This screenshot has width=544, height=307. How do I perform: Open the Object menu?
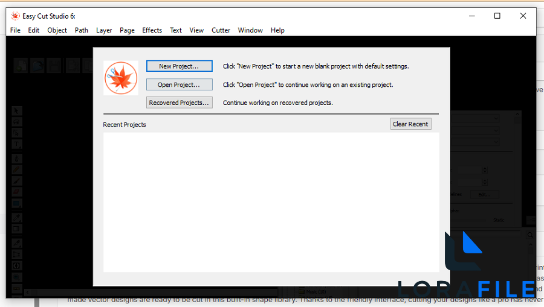point(57,30)
